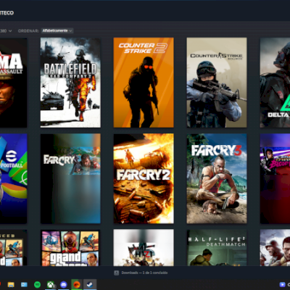Image resolution: width=290 pixels, height=290 pixels.
Task: Open the Xbox app from the taskbar
Action: (51, 284)
